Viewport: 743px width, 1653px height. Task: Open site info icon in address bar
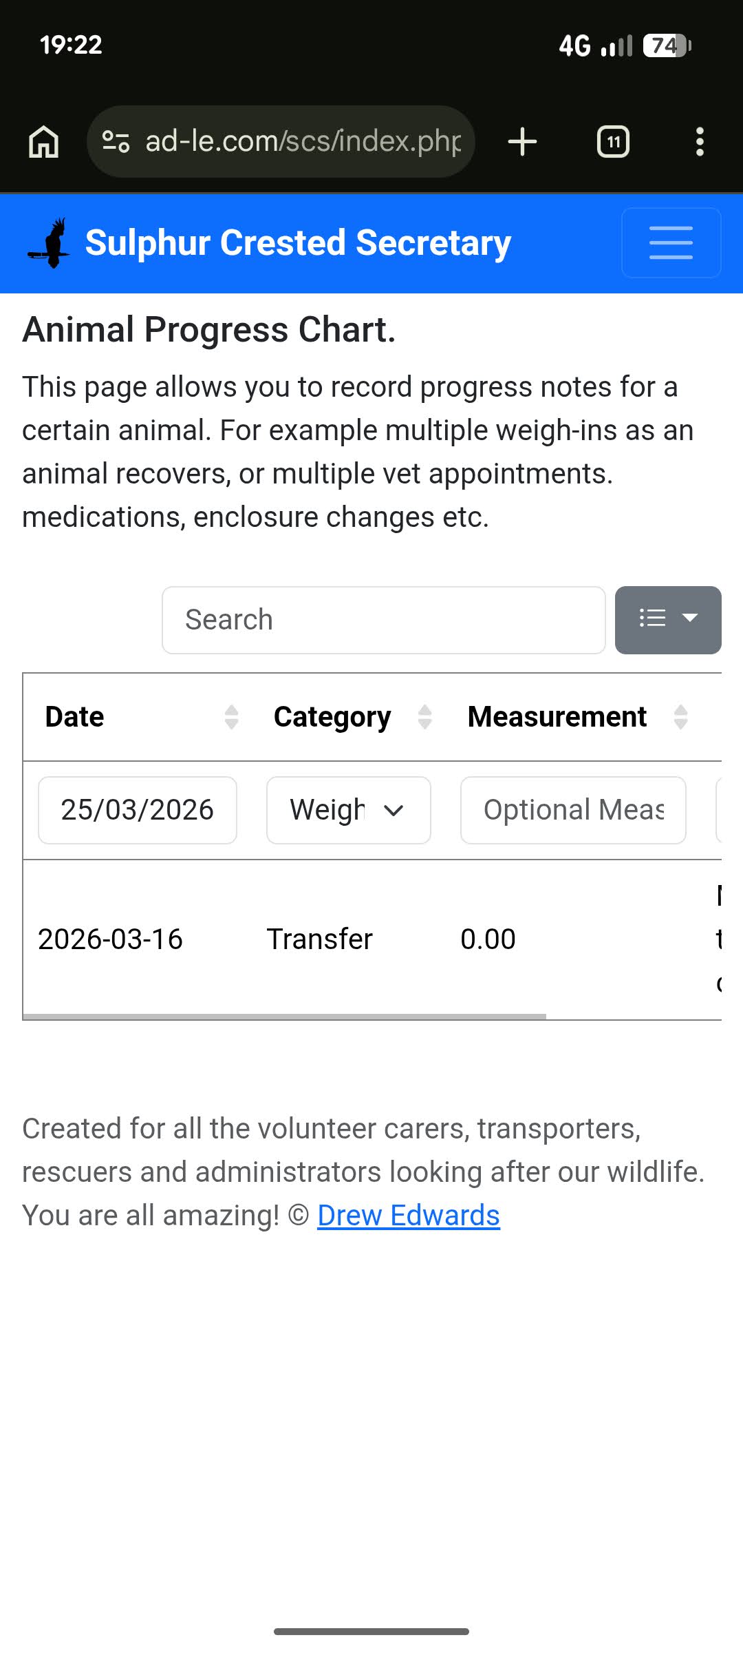click(116, 142)
